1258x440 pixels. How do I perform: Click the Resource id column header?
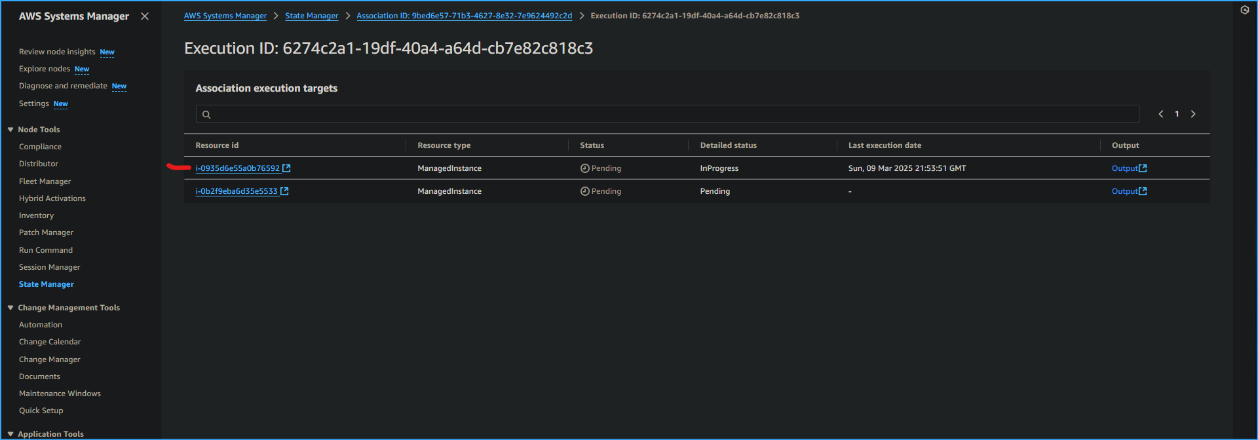pyautogui.click(x=217, y=145)
